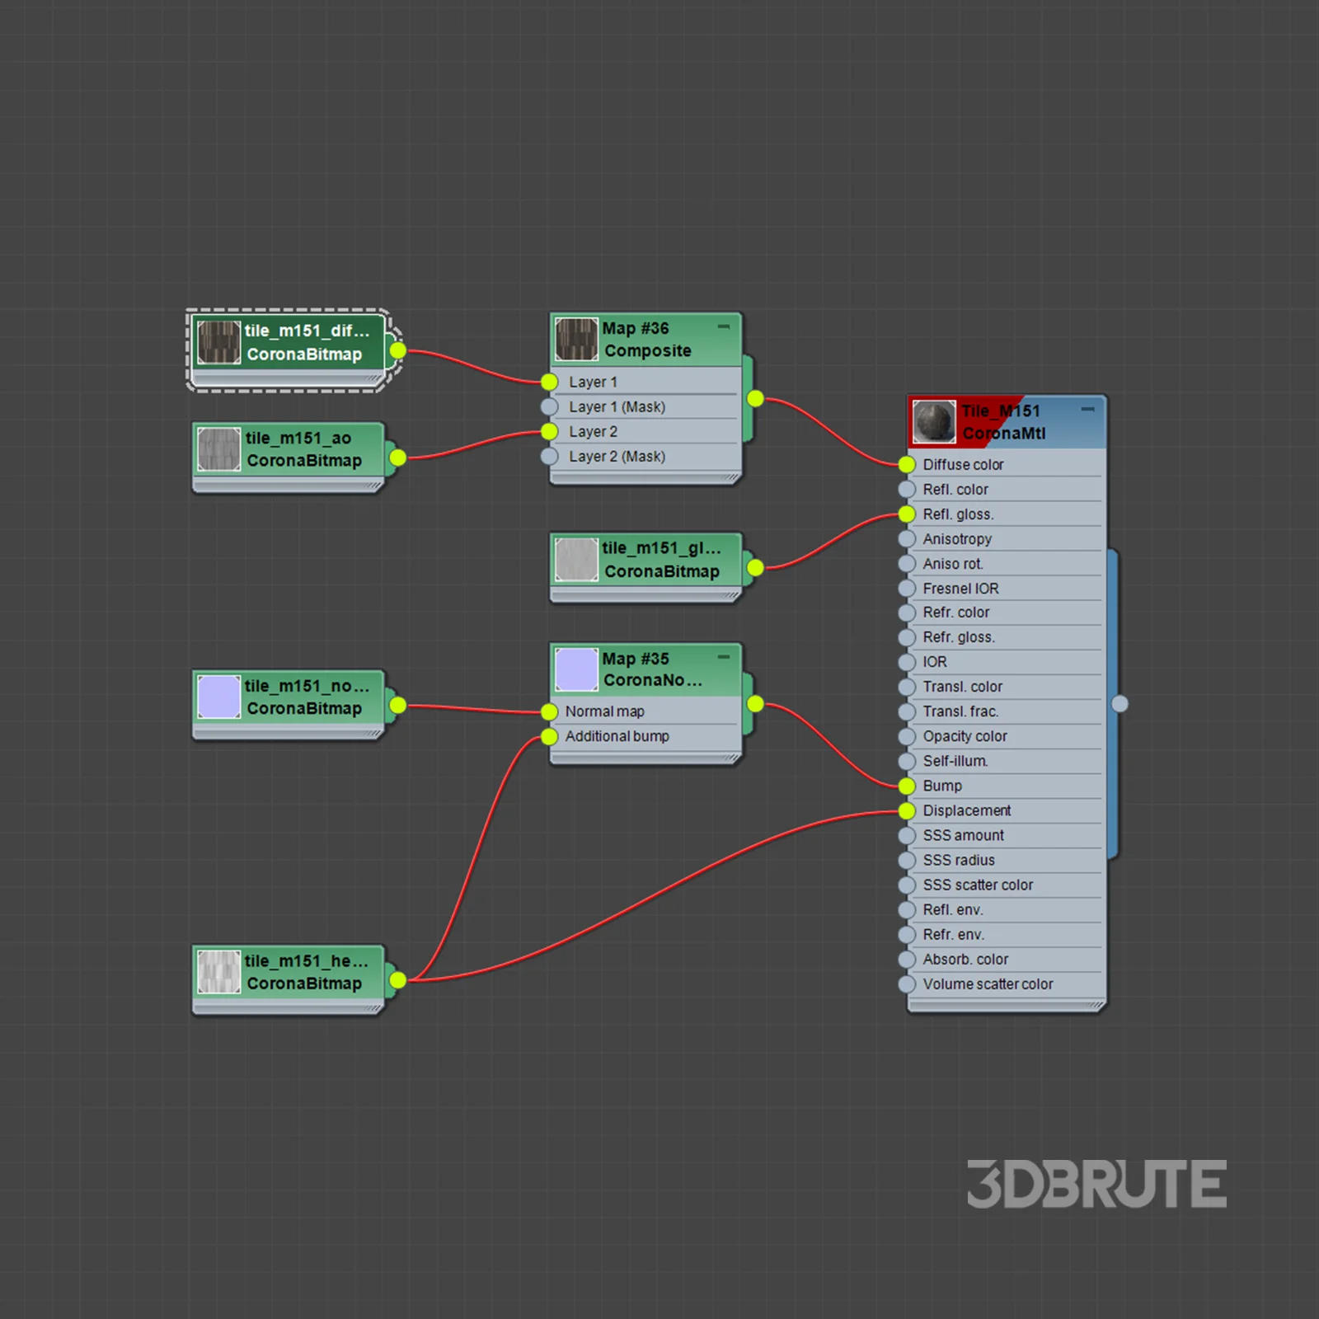The width and height of the screenshot is (1319, 1319).
Task: Select the Tile_M151 CoronaMtl sphere preview
Action: [933, 422]
